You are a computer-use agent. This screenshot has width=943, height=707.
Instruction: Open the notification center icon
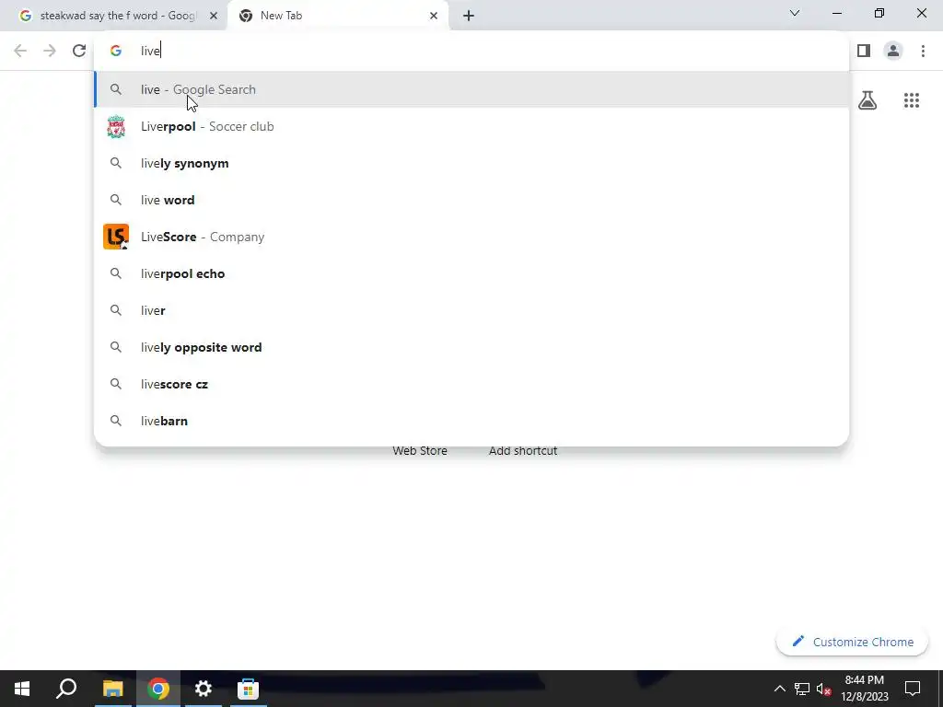(x=913, y=689)
